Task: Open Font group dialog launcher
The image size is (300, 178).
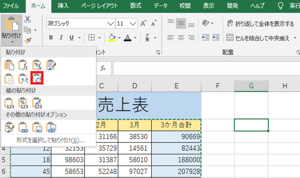Action: pos(158,52)
